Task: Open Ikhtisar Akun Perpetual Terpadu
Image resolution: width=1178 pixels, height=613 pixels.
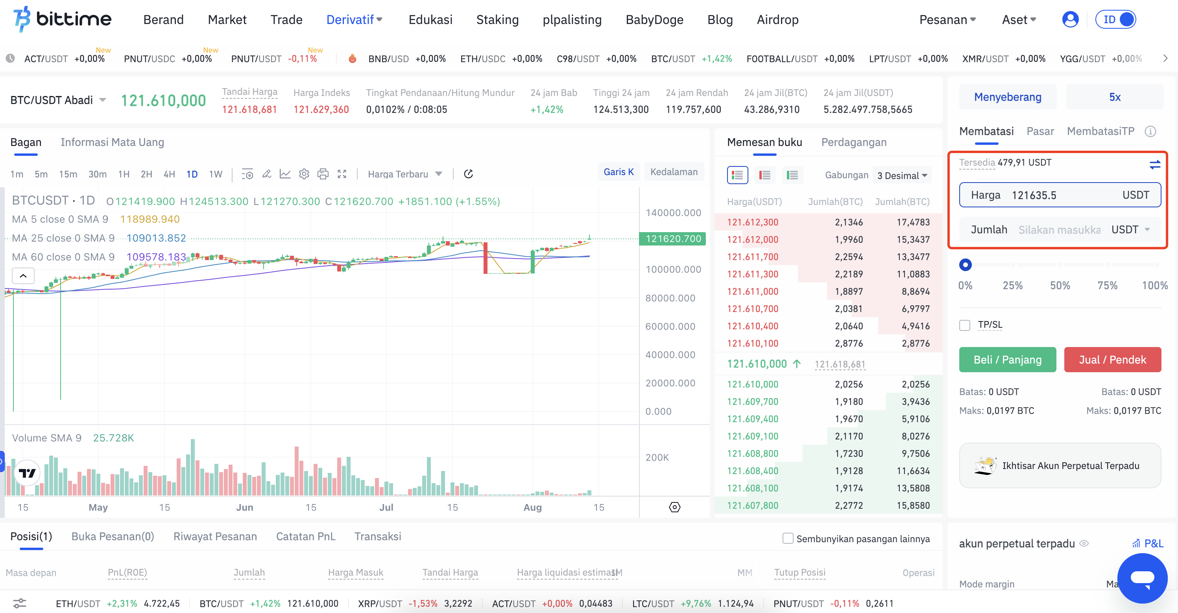Action: (x=1060, y=465)
